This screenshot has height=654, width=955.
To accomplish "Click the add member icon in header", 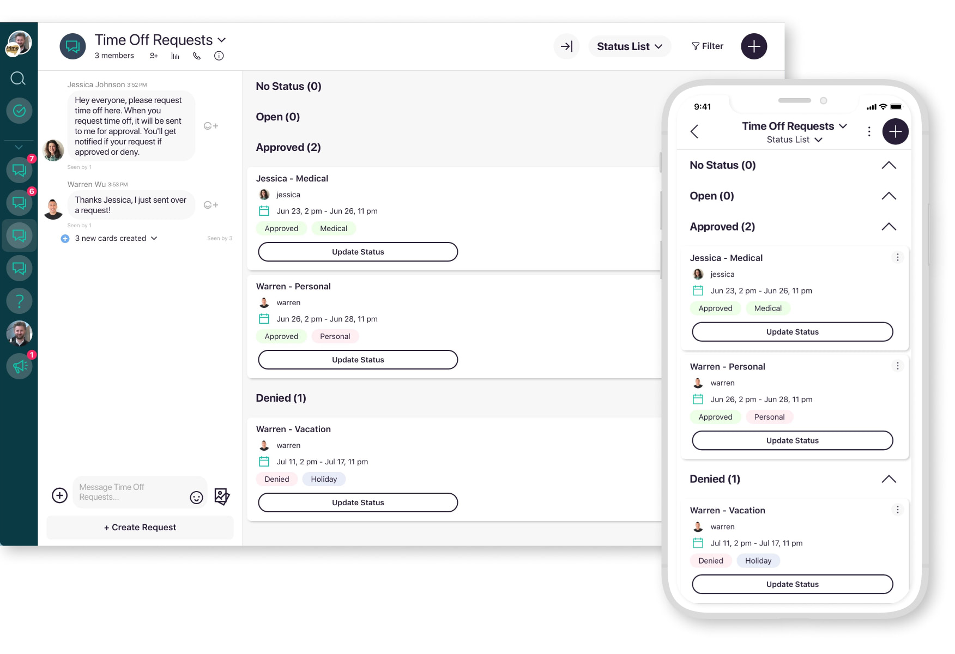I will click(154, 56).
